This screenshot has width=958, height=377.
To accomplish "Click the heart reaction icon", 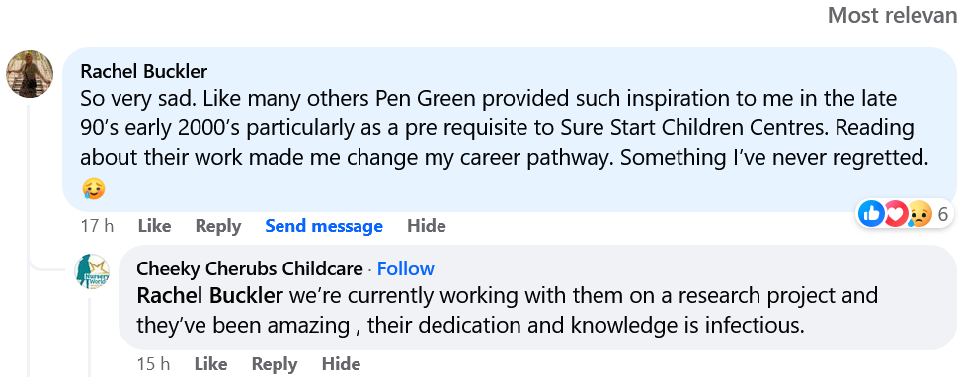I will tap(895, 213).
